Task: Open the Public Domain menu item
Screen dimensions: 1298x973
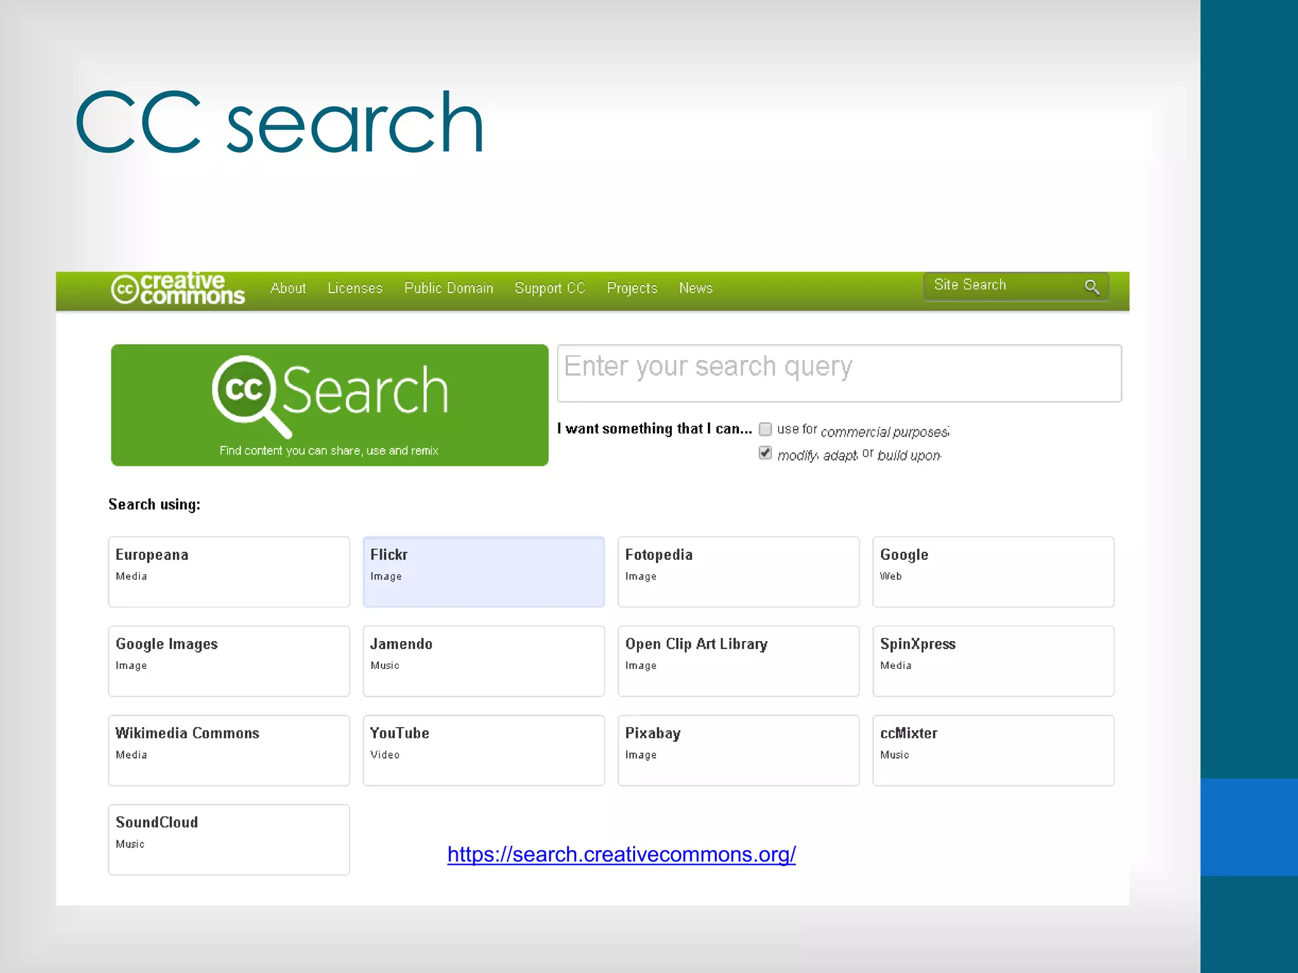Action: coord(449,288)
